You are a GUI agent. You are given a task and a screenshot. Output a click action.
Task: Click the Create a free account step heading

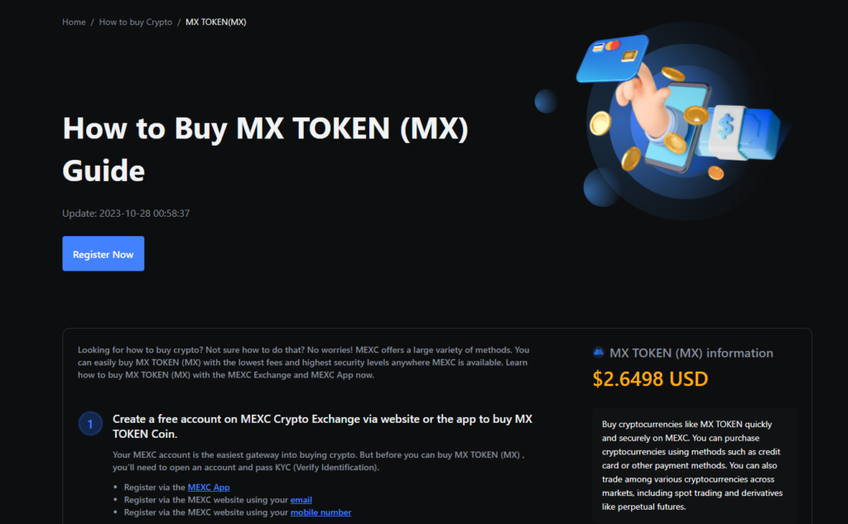(322, 426)
